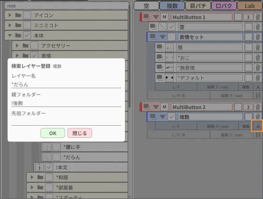Click the screen icon on 空 row

(153, 27)
